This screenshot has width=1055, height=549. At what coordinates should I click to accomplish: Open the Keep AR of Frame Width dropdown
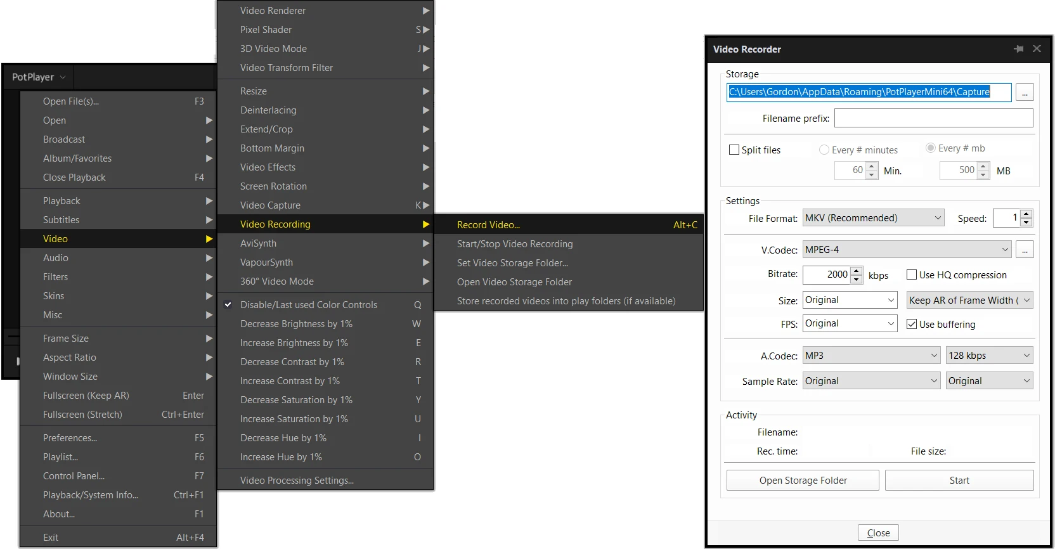tap(970, 300)
